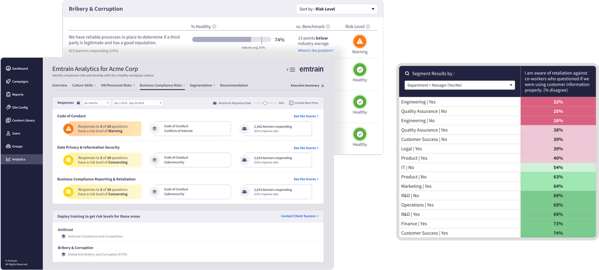Open the Recommendation tab
This screenshot has height=270, width=599.
pos(234,85)
